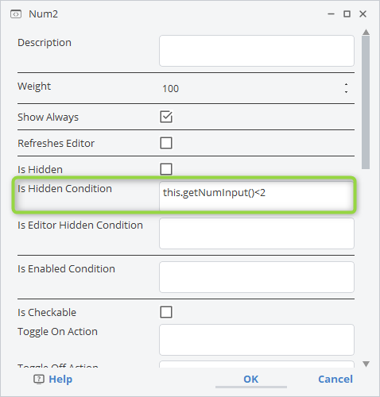Confirm with the OK button

tap(251, 379)
